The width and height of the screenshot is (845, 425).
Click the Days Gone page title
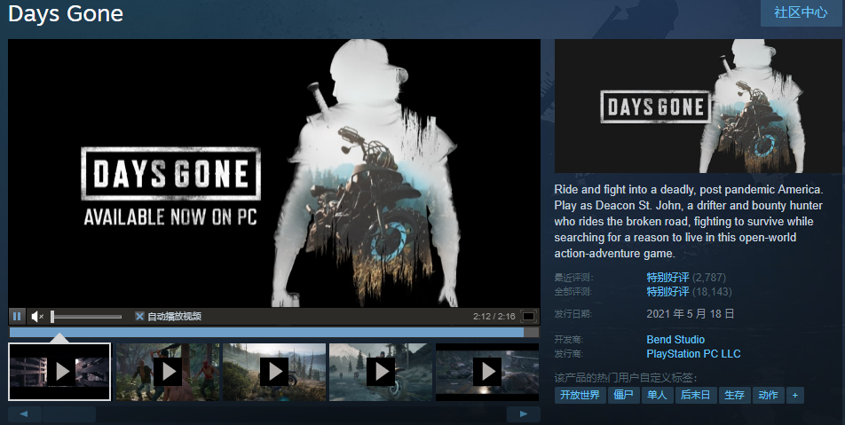pyautogui.click(x=66, y=13)
